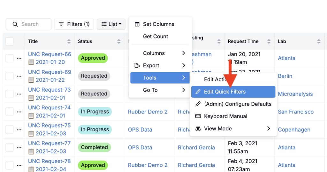
Task: Open the List view dropdown
Action: (111, 24)
